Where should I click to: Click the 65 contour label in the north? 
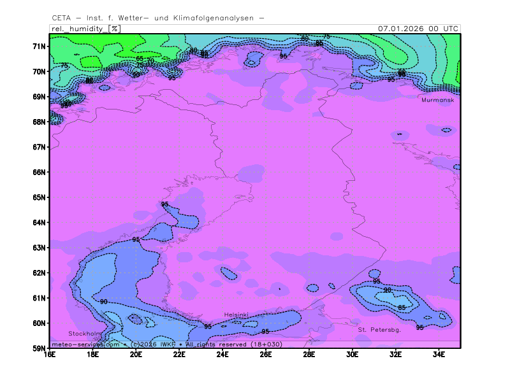(140, 59)
